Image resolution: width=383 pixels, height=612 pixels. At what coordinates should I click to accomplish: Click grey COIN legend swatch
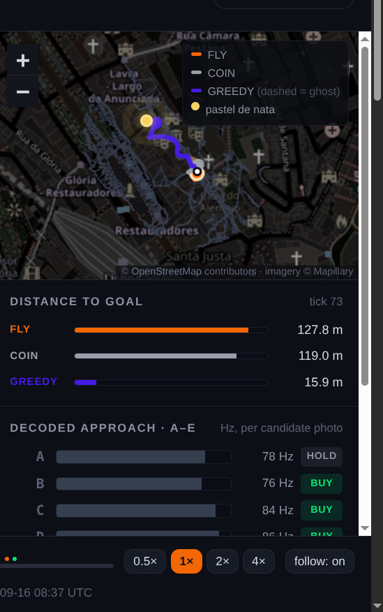click(x=196, y=73)
